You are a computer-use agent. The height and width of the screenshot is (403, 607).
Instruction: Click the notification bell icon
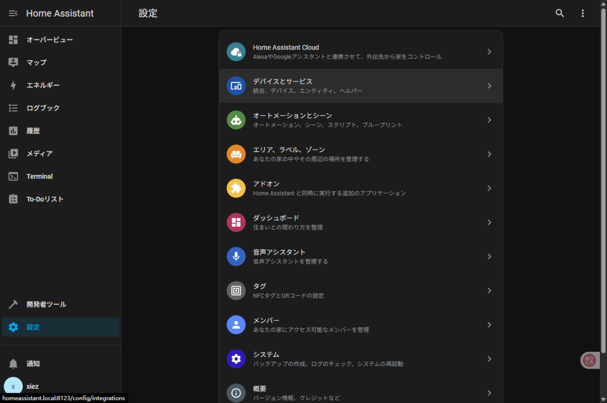(13, 364)
